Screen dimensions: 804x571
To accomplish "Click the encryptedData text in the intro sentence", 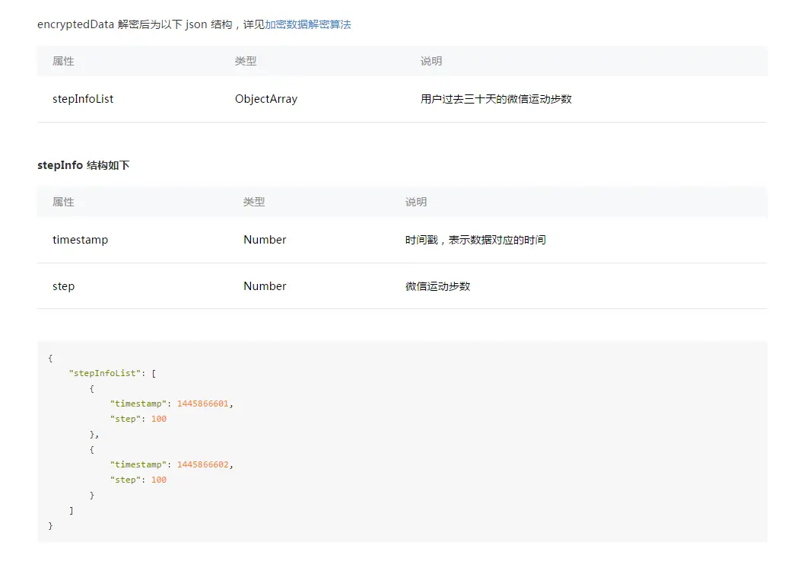I will click(75, 24).
